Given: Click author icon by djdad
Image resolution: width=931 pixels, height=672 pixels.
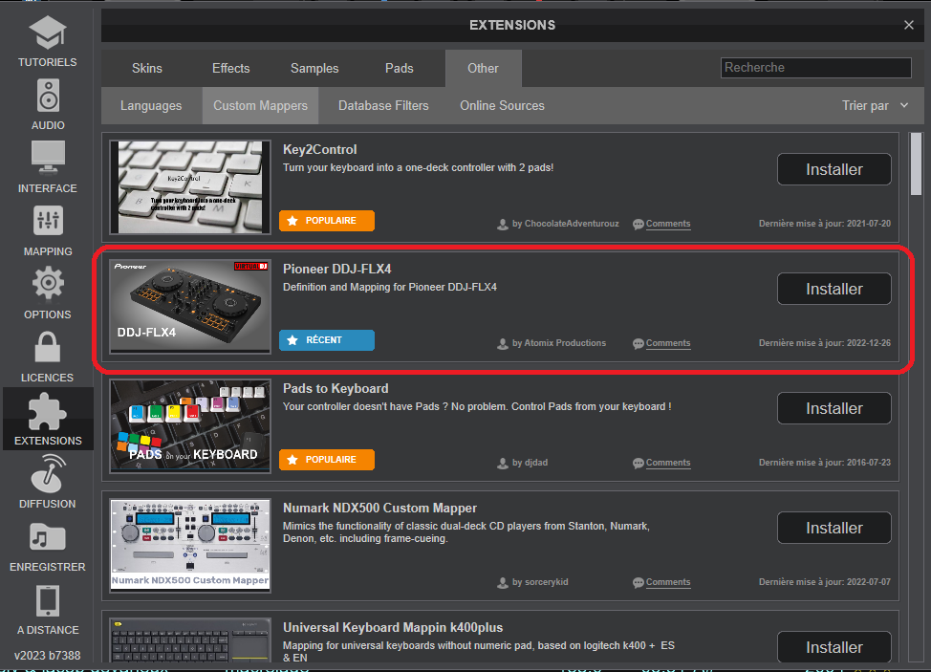Looking at the screenshot, I should 503,463.
